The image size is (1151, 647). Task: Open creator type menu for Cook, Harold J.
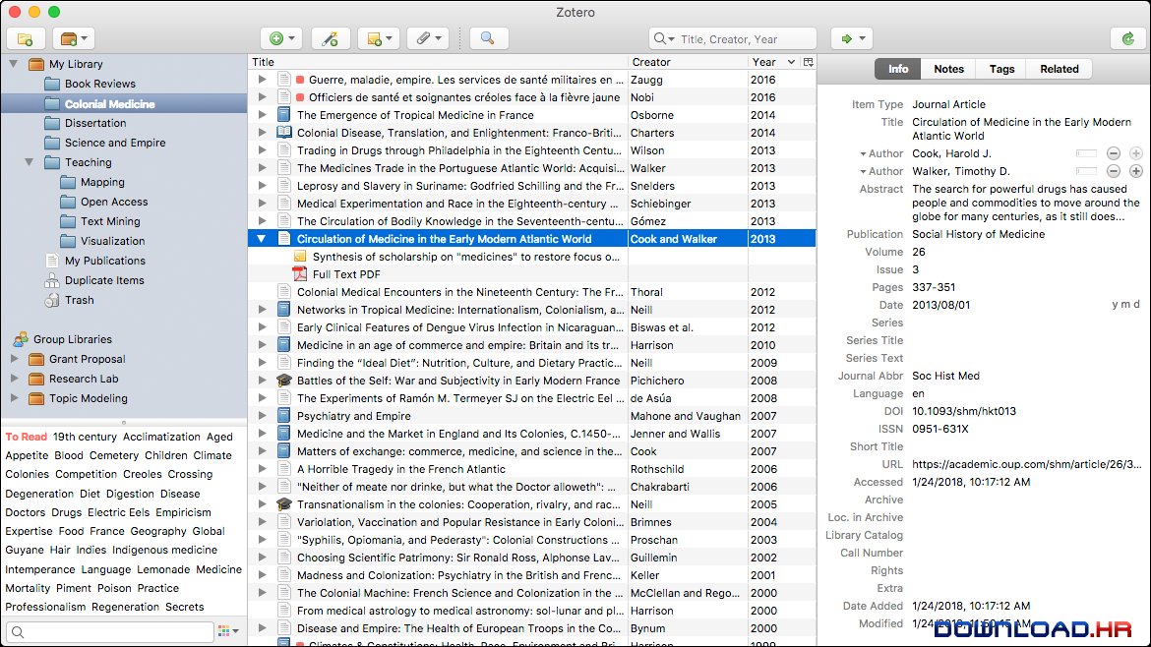tap(880, 153)
